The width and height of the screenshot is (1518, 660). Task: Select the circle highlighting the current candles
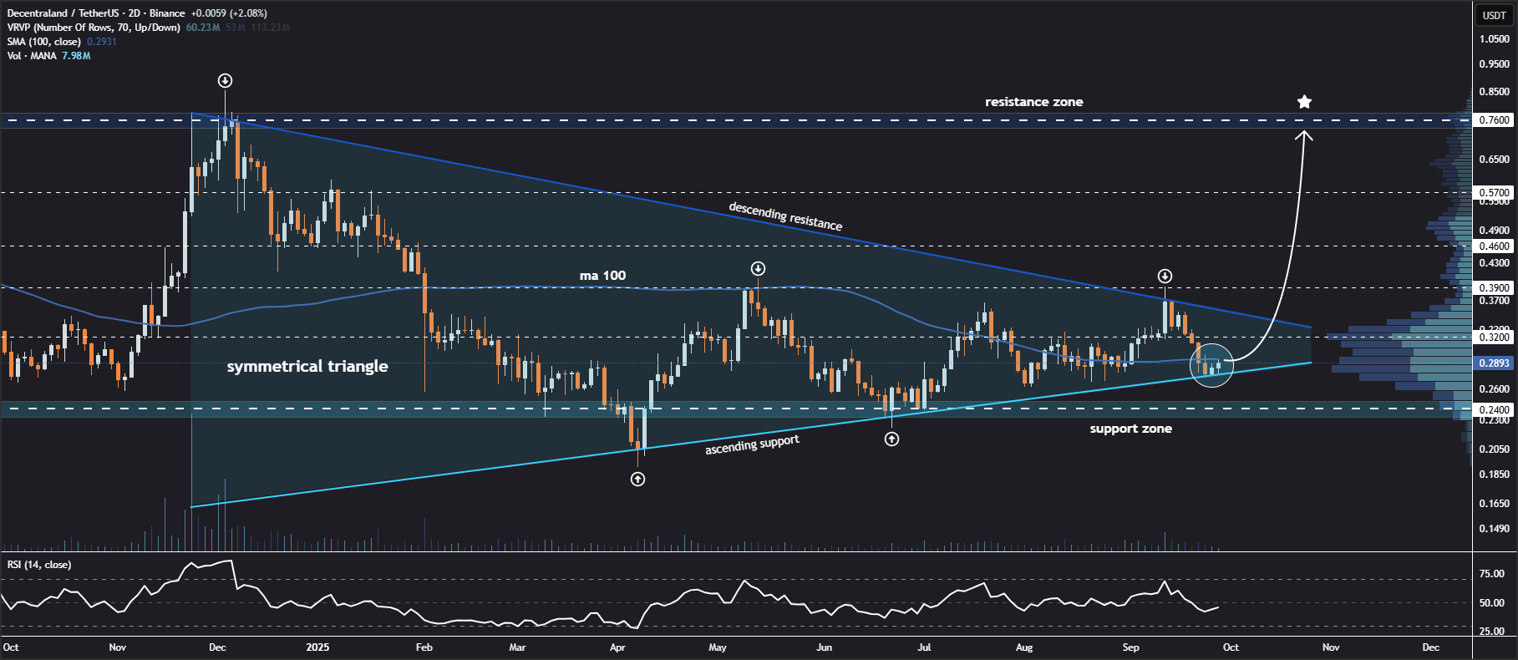tap(1211, 365)
